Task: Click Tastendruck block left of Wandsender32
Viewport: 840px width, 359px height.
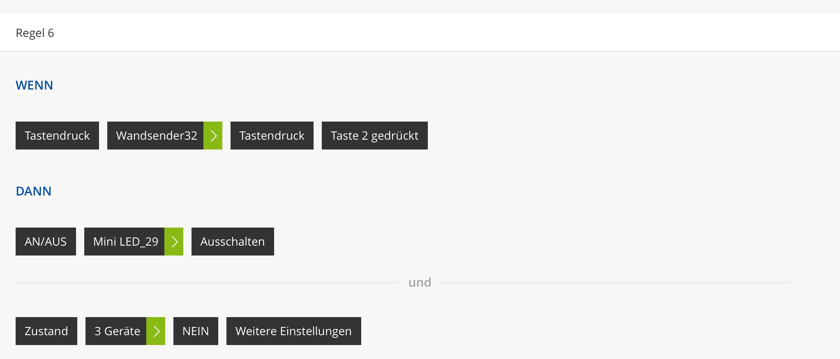Action: tap(57, 136)
